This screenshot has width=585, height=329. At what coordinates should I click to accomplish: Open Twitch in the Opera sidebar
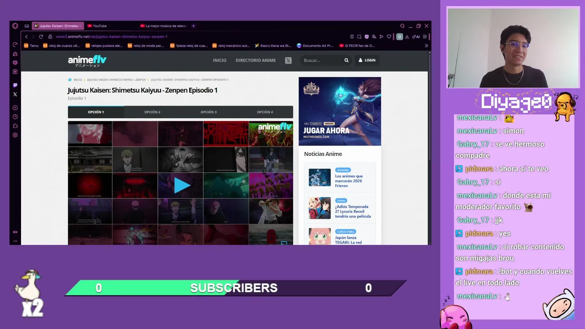pyautogui.click(x=15, y=85)
